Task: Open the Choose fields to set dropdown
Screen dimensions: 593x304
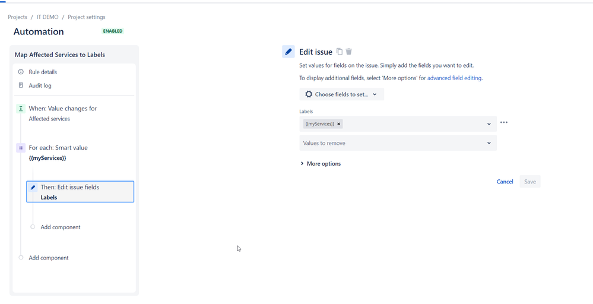Action: coord(341,94)
